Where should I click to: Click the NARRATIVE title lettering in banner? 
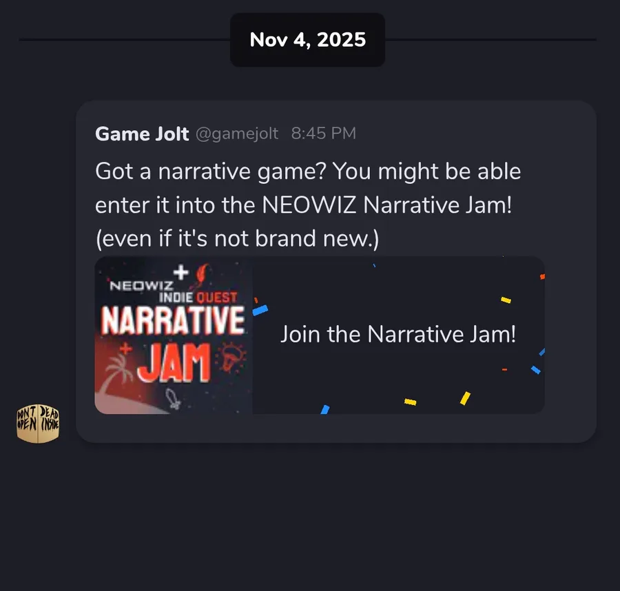(x=172, y=320)
